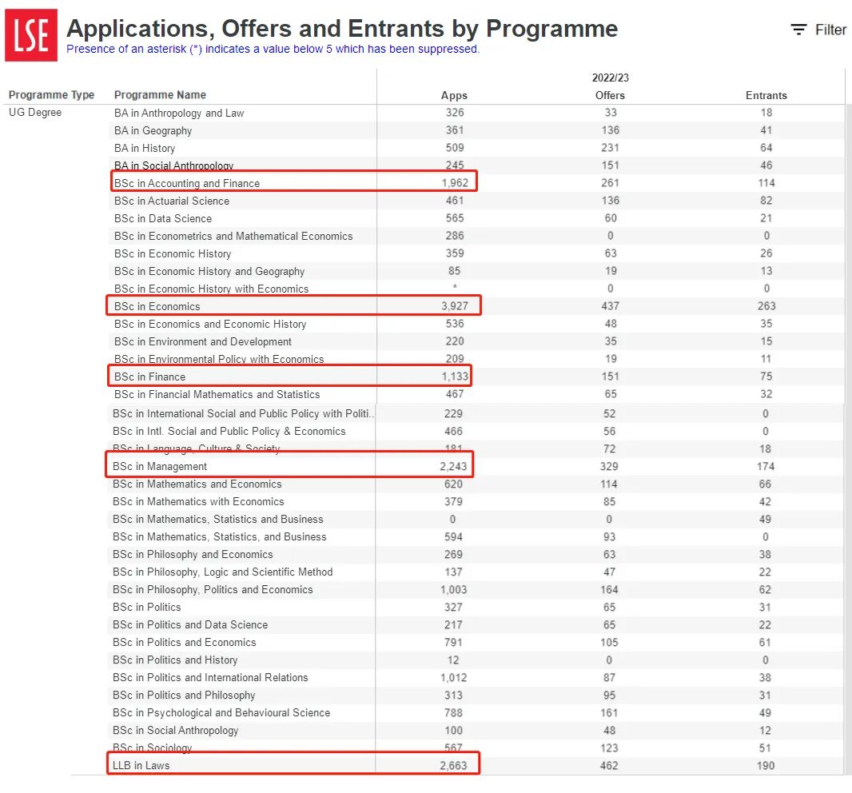Click the 263 entrants value for Economics
The image size is (852, 793).
pos(766,306)
